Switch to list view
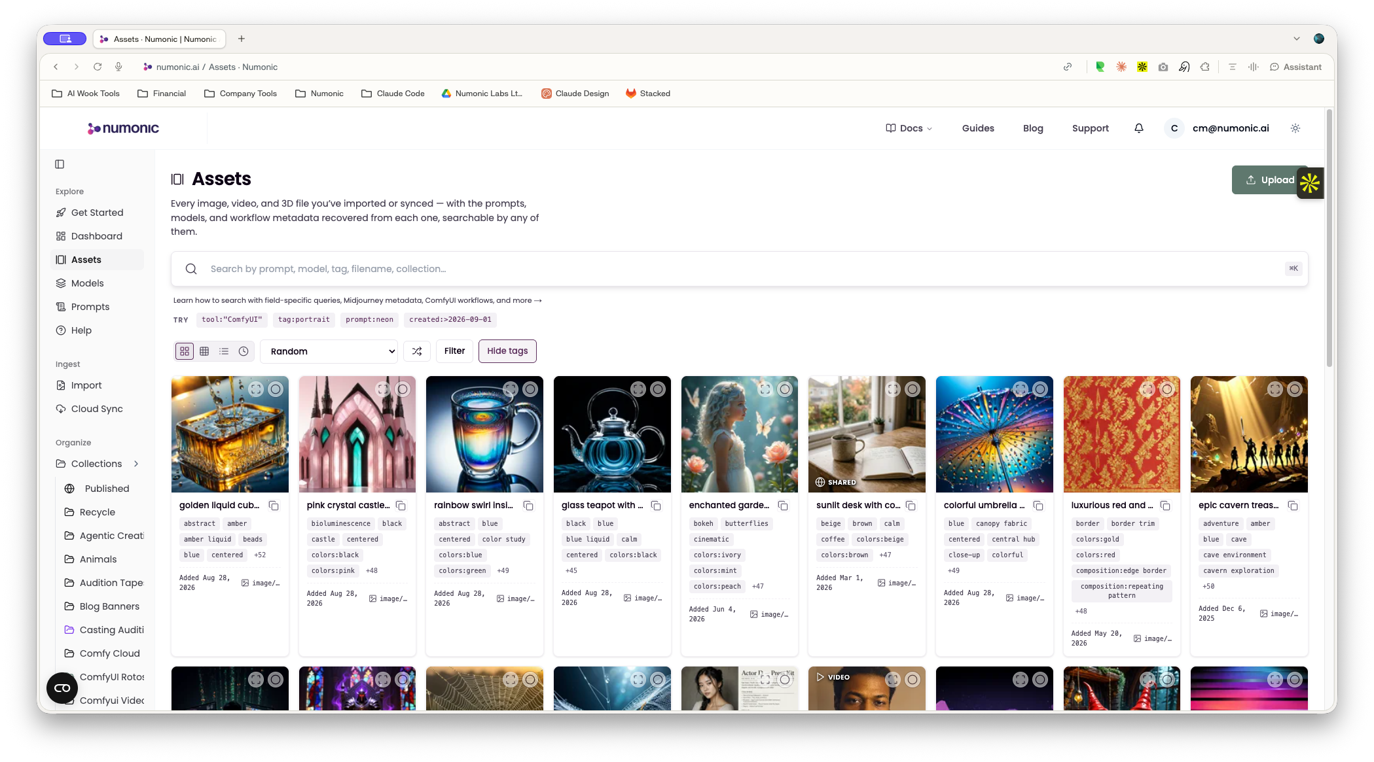The height and width of the screenshot is (762, 1374). tap(224, 351)
